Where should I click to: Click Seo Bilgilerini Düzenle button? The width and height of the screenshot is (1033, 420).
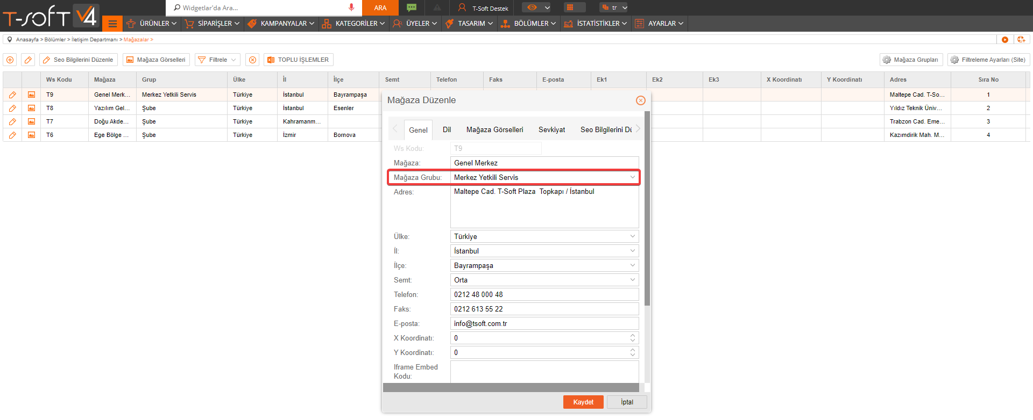coord(78,60)
